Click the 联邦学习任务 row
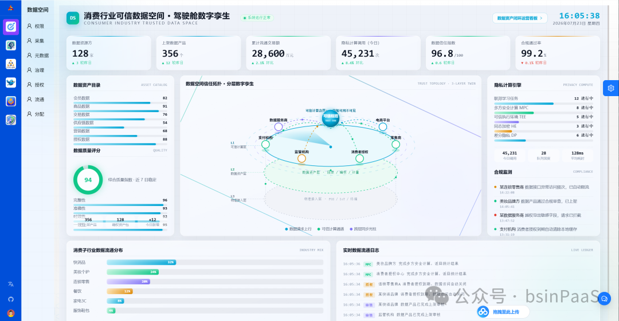Viewport: 619px width, 321px height. tap(543, 100)
